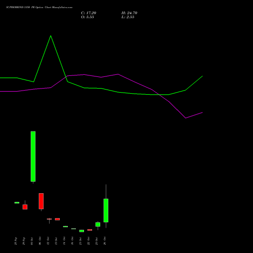Click the lowest point of the purple line
This screenshot has height=253, width=253.
click(x=186, y=118)
